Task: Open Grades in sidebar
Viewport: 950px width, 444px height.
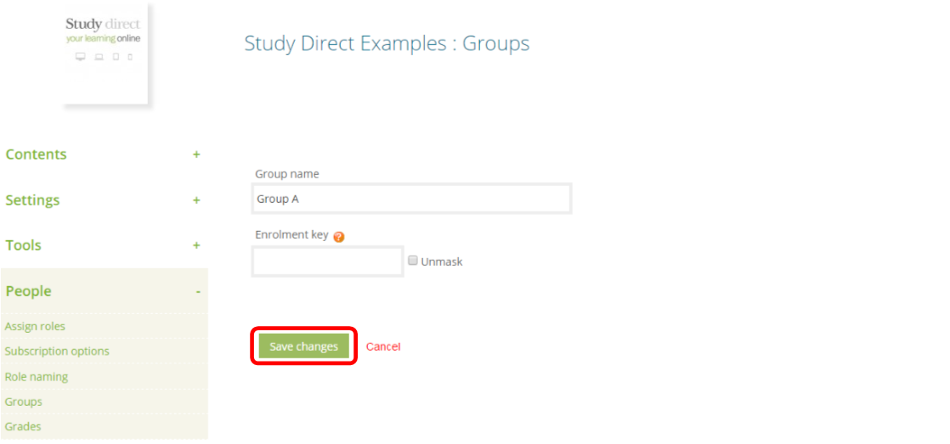Action: (x=23, y=426)
